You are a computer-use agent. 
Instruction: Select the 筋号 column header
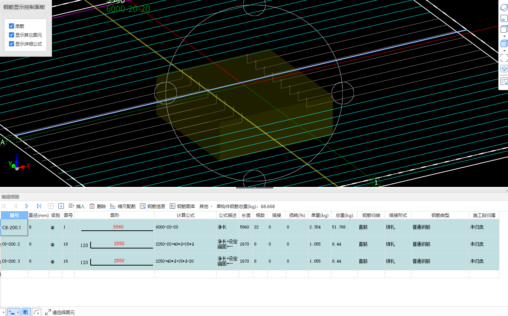(x=14, y=215)
